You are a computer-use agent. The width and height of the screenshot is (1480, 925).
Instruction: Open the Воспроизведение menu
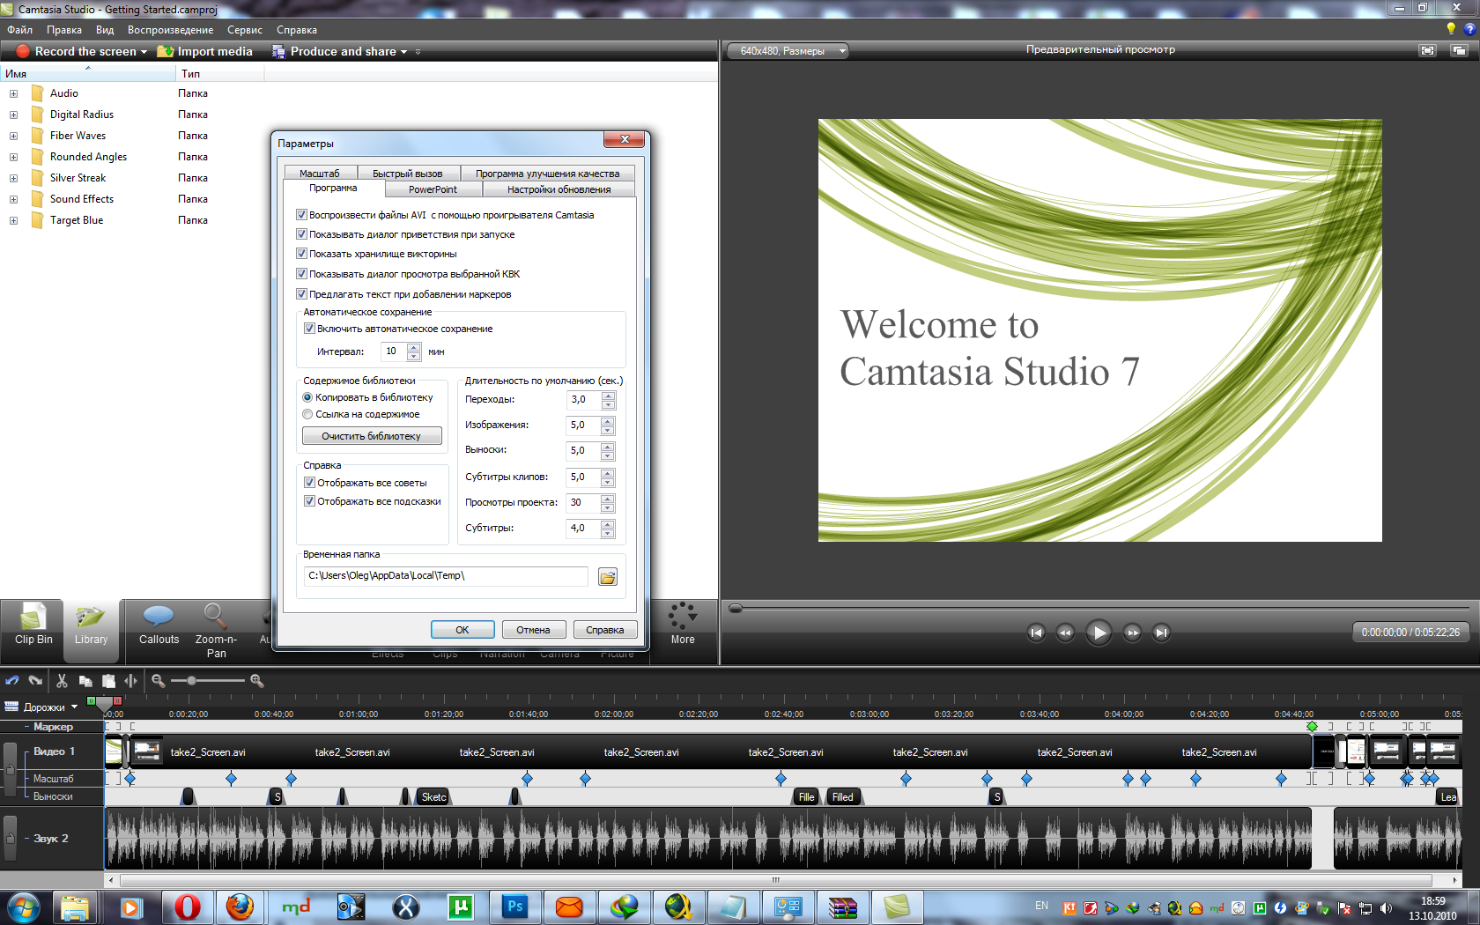[x=170, y=30]
